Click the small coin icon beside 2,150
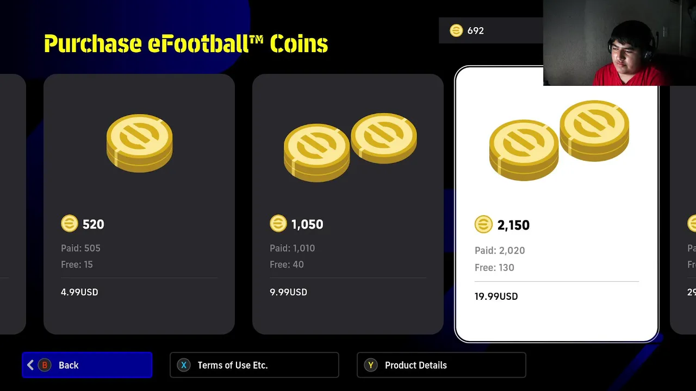Viewport: 696px width, 391px height. 483,224
